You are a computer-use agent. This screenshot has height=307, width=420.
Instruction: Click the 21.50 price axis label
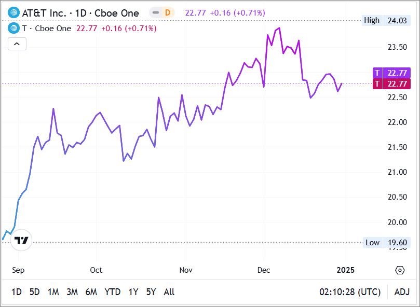tap(397, 147)
